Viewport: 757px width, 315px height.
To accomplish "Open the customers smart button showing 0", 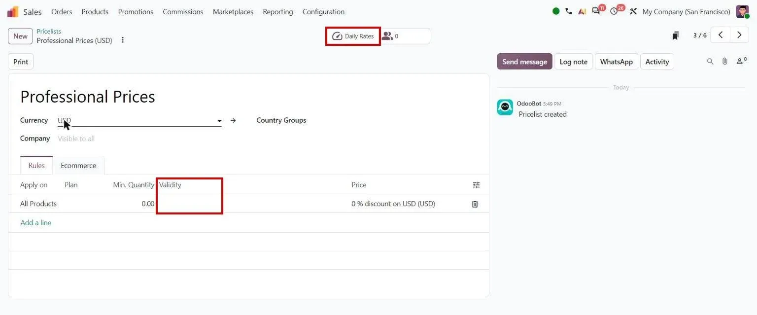I will tap(405, 36).
